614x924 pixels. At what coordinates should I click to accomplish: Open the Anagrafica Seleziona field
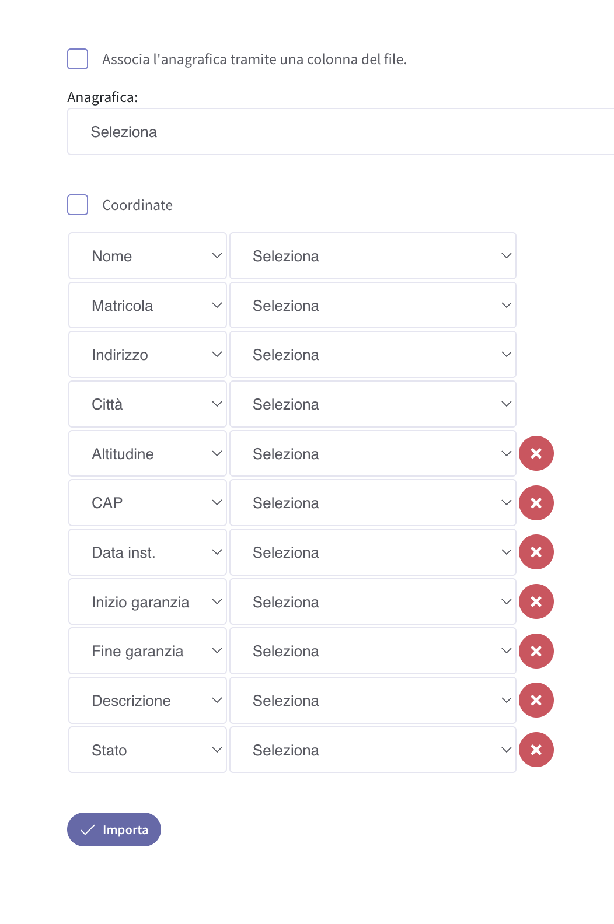341,132
